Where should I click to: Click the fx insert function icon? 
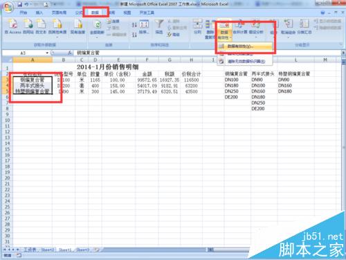[70, 53]
